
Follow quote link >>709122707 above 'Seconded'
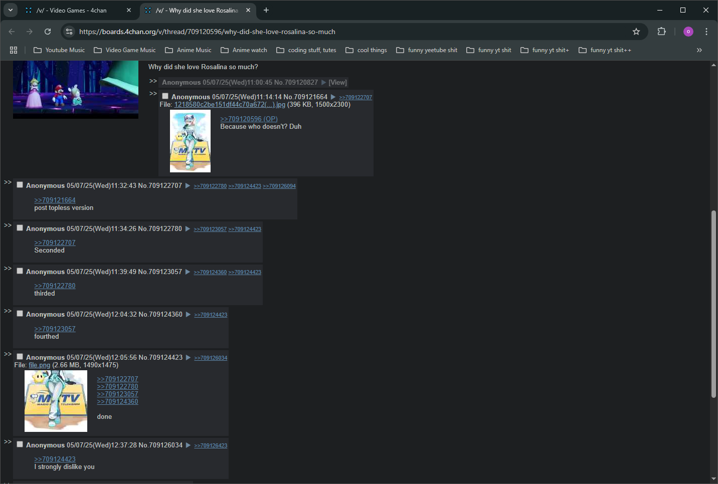click(55, 243)
